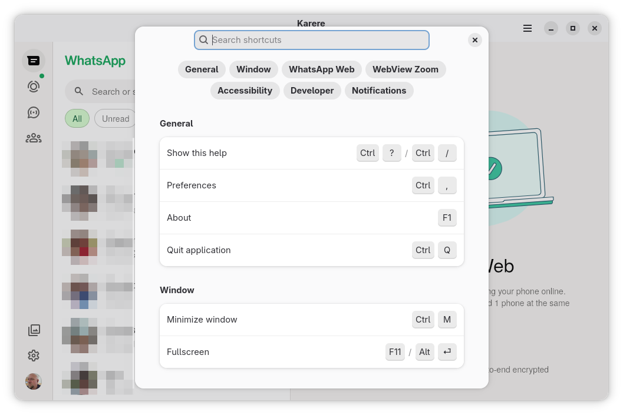623x415 pixels.
Task: Maximize the Karere window
Action: pyautogui.click(x=572, y=29)
